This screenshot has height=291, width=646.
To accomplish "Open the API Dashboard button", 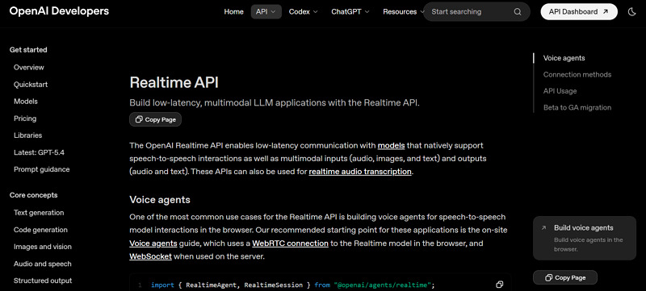I will point(579,12).
